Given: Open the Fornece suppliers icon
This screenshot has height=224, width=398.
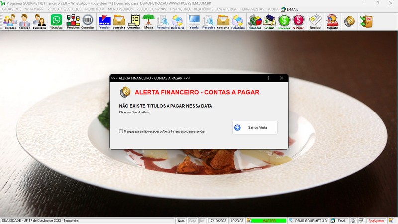Looking at the screenshot, I should click(24, 22).
